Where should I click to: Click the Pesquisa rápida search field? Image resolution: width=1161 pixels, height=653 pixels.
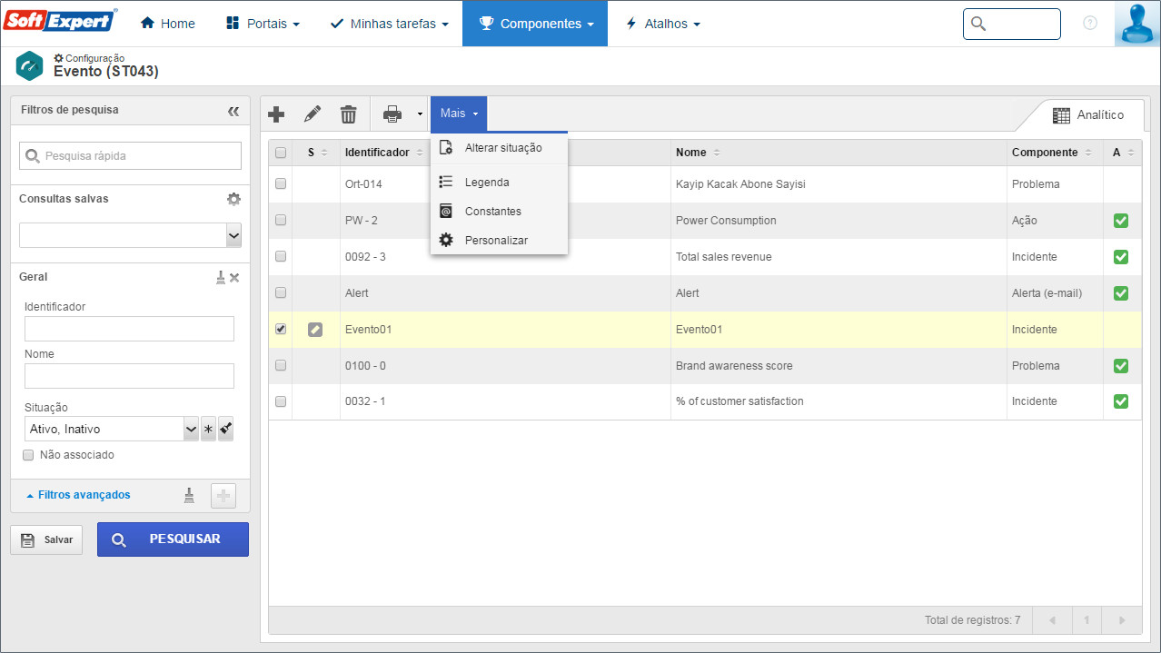[130, 155]
